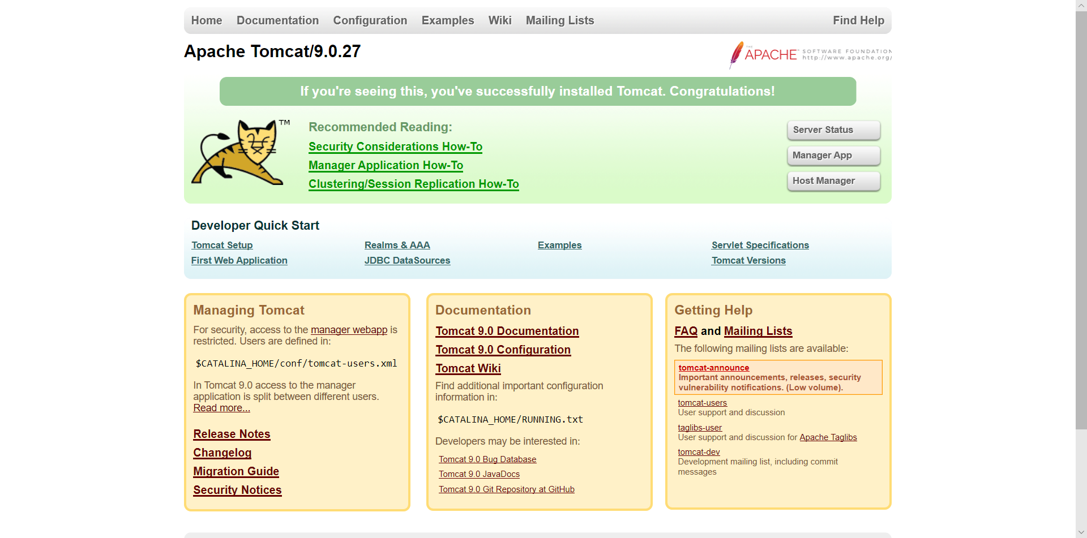
Task: Click the Apache Software Foundation feather logo
Action: [x=810, y=55]
